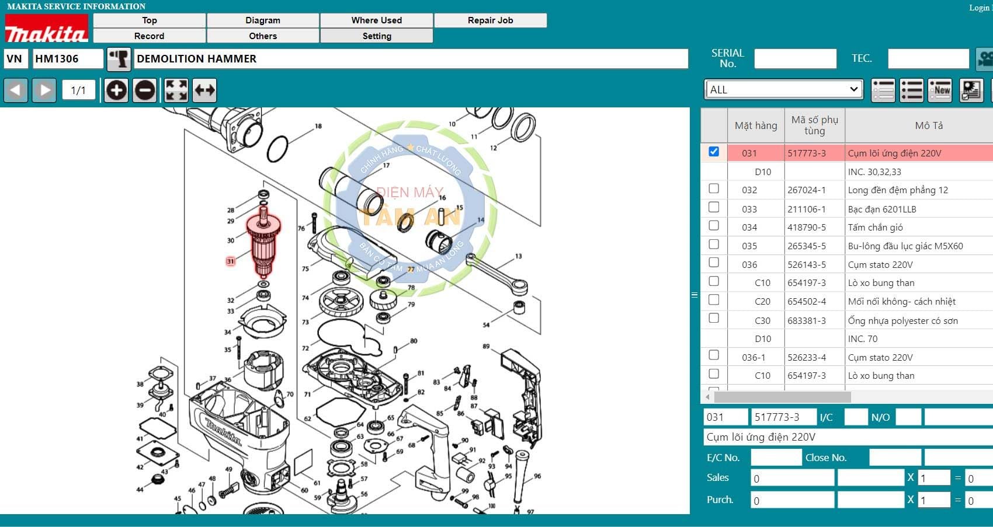This screenshot has height=527, width=993.
Task: Tick the checkbox for item 032
Action: point(714,189)
